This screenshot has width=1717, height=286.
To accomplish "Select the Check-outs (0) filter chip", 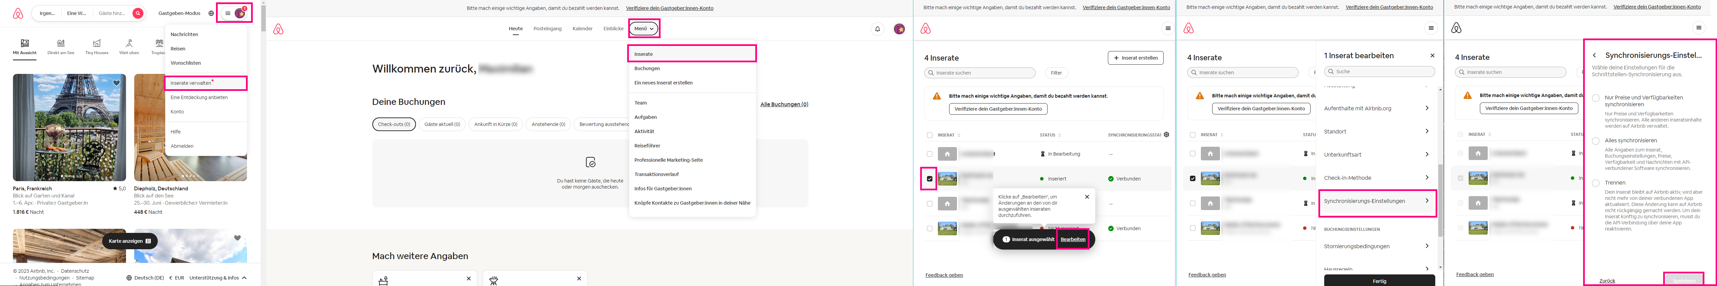I will (394, 125).
